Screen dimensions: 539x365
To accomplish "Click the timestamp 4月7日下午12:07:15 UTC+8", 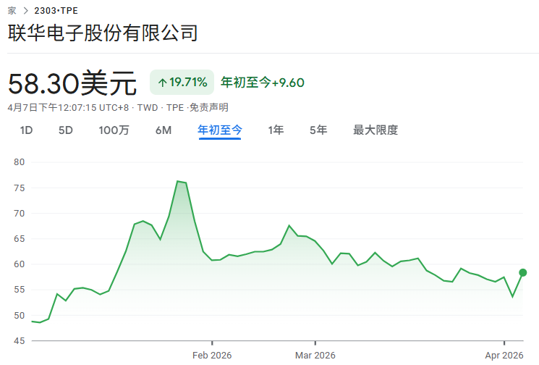I will [x=68, y=108].
